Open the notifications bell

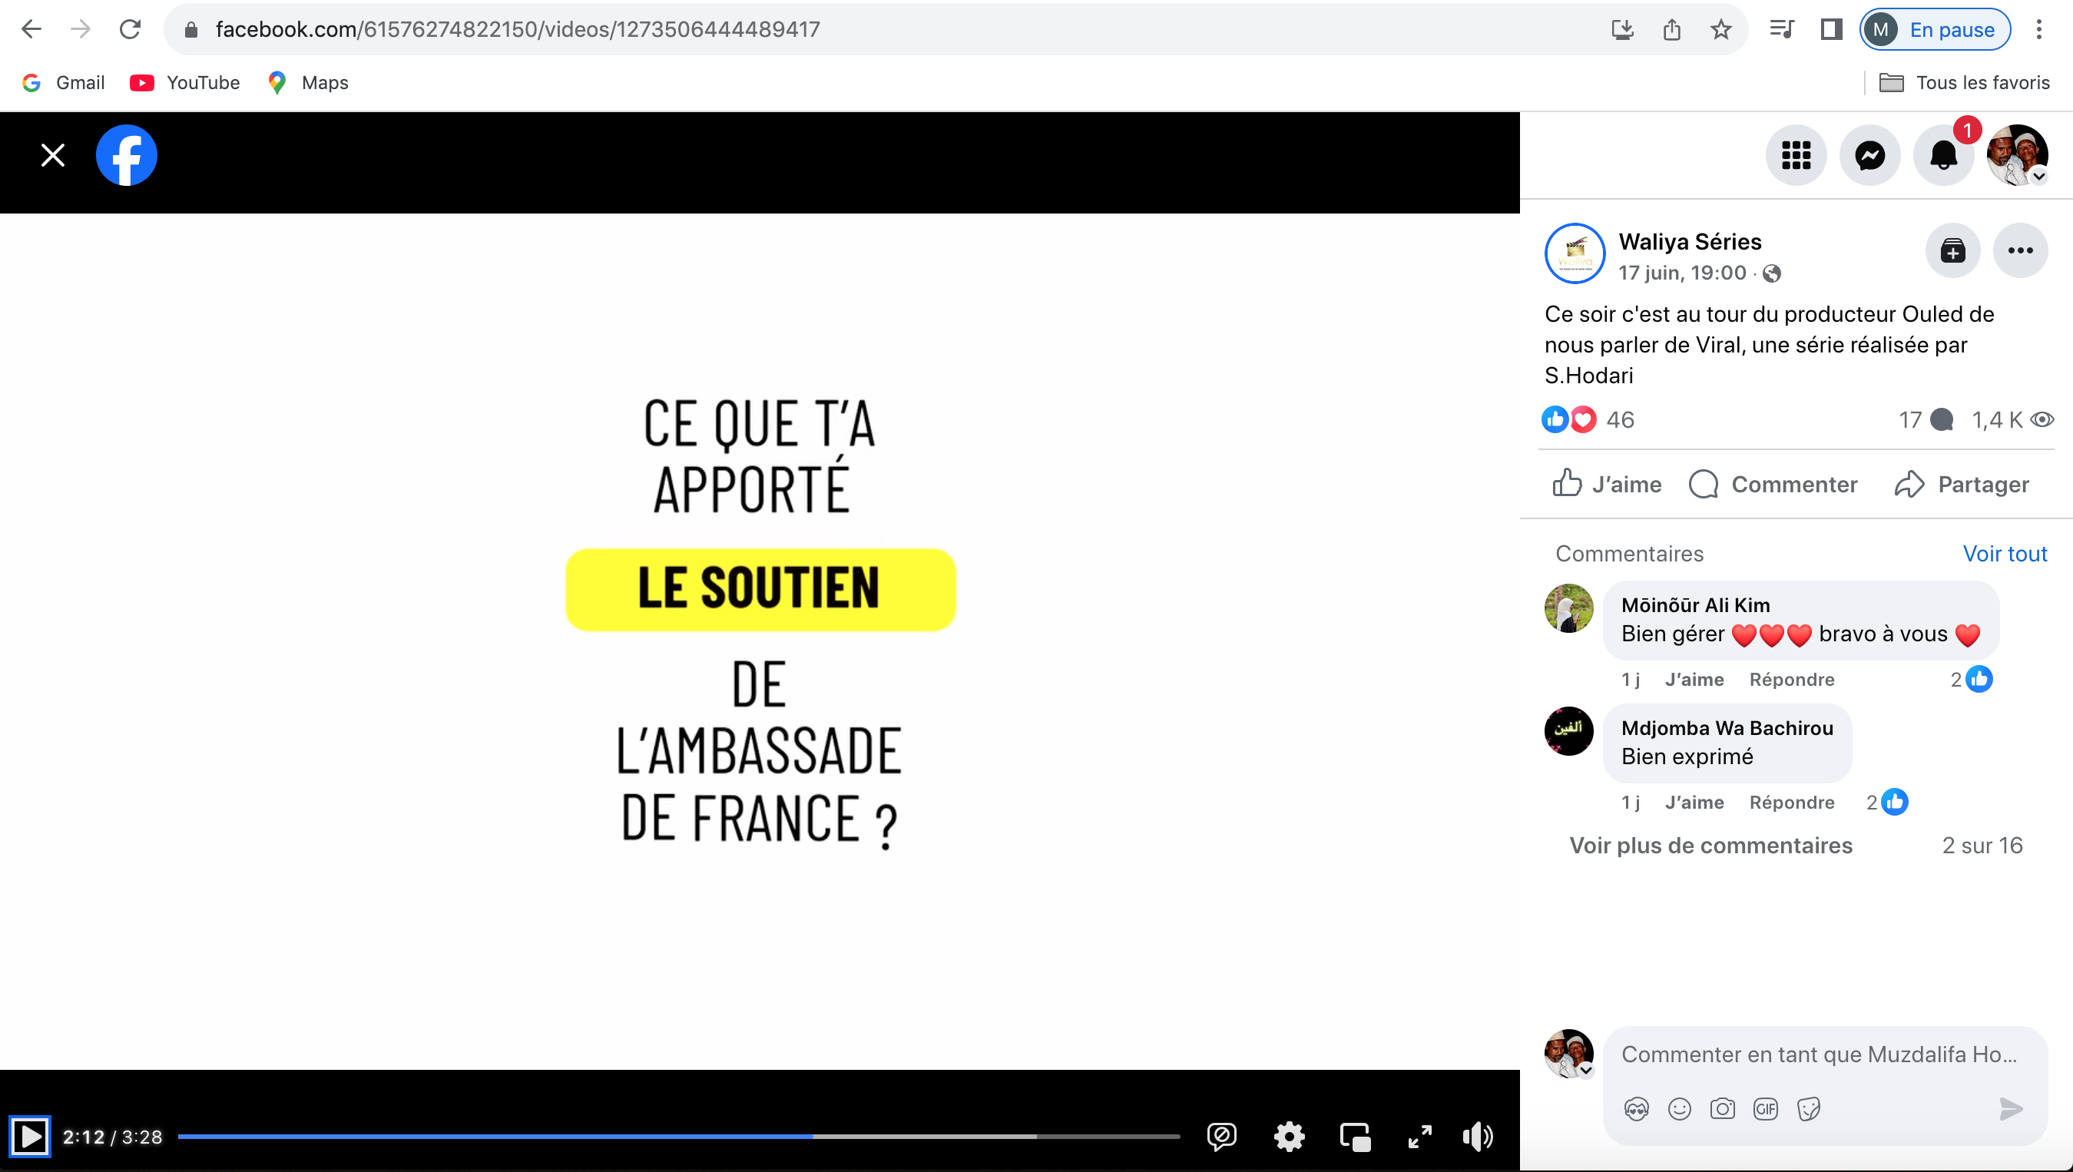pos(1942,155)
